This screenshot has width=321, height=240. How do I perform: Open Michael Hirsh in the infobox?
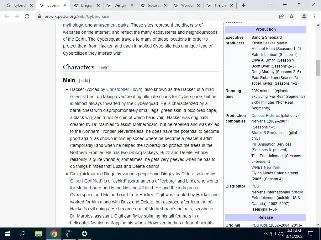(263, 48)
